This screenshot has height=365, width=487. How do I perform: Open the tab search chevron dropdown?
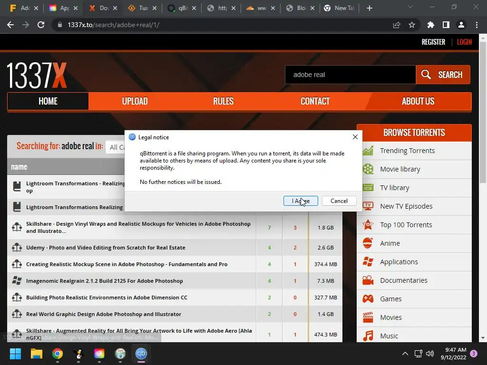[410, 7]
